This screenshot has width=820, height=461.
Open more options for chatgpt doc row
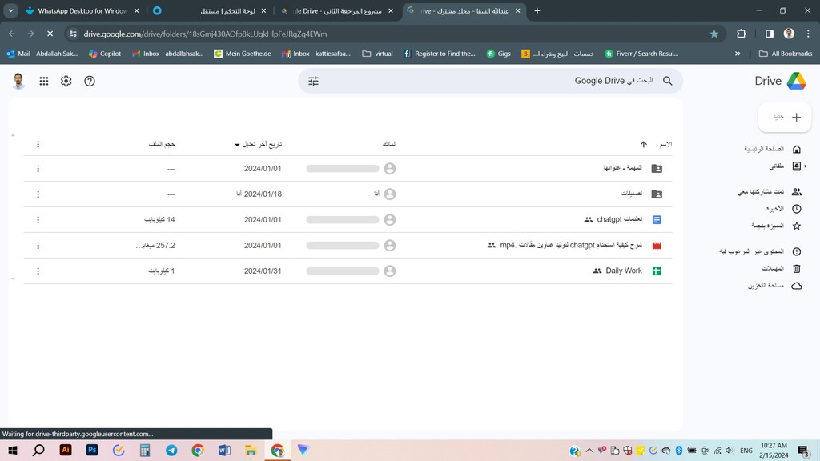pos(38,220)
